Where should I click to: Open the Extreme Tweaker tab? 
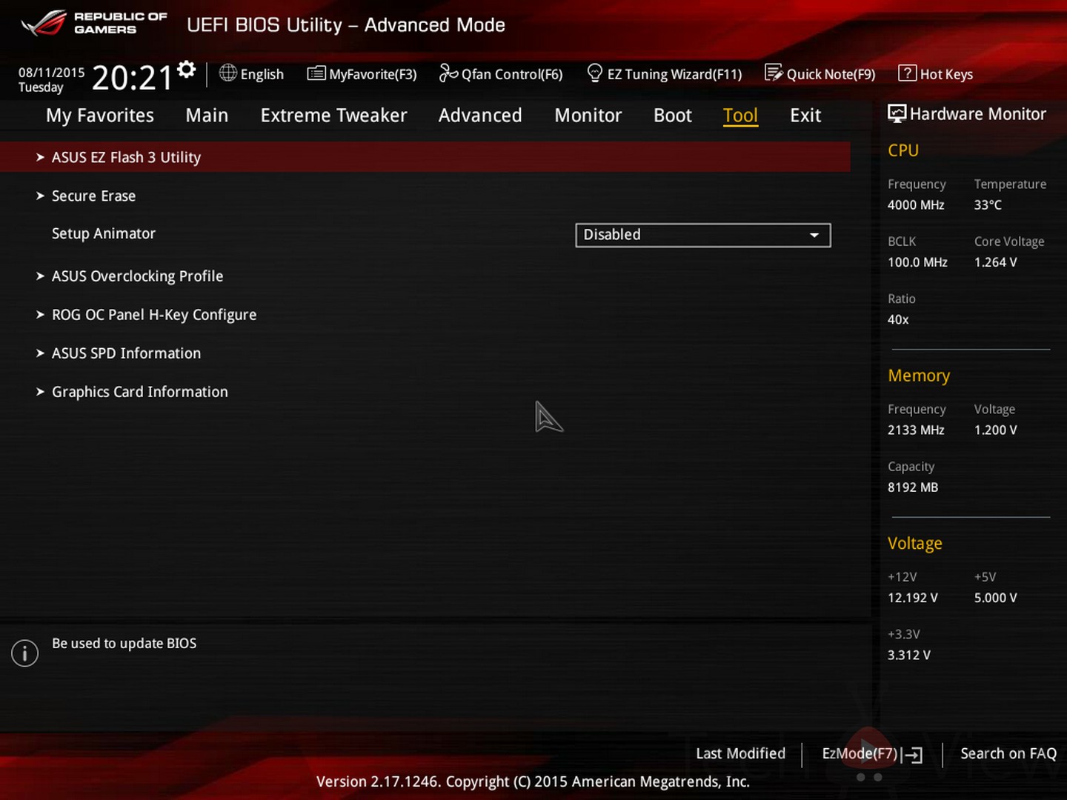333,116
